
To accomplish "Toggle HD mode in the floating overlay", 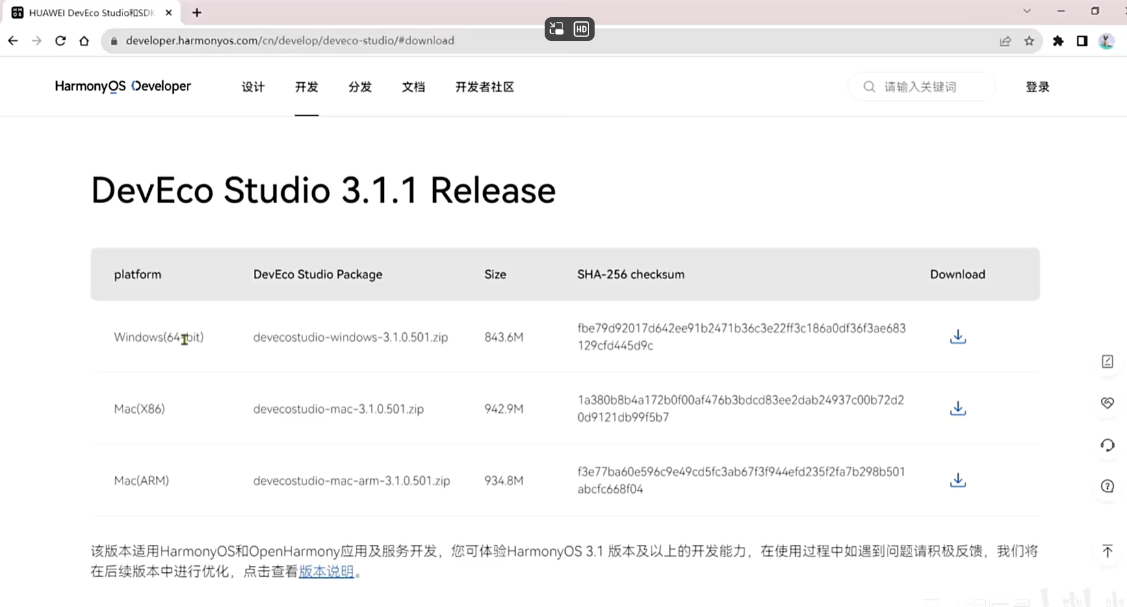I will pyautogui.click(x=581, y=29).
